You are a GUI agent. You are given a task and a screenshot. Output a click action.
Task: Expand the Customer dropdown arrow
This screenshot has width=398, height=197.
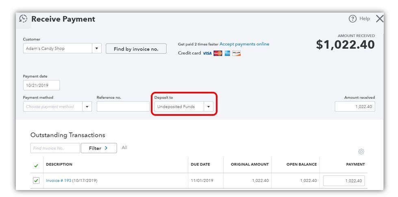coord(97,48)
